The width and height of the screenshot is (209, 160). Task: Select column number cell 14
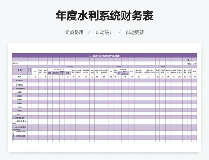pyautogui.click(x=104, y=77)
